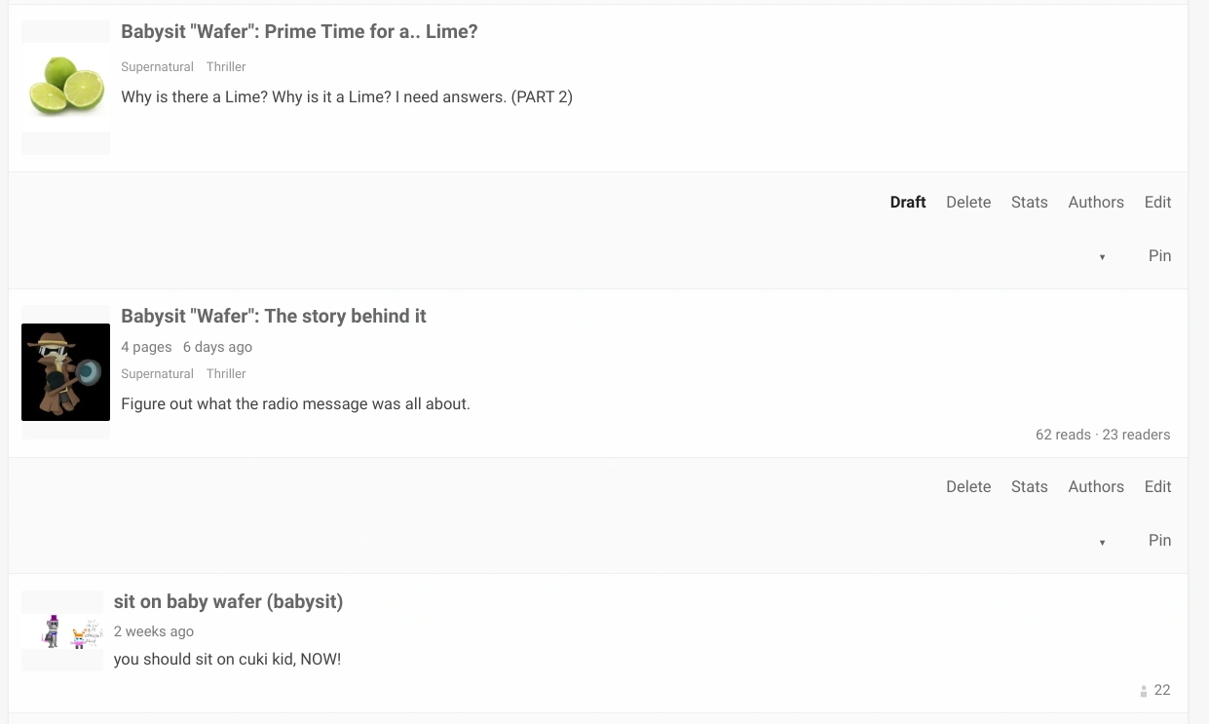Click the lime thumbnail image
Screen dimensions: 1209x724
pos(66,86)
